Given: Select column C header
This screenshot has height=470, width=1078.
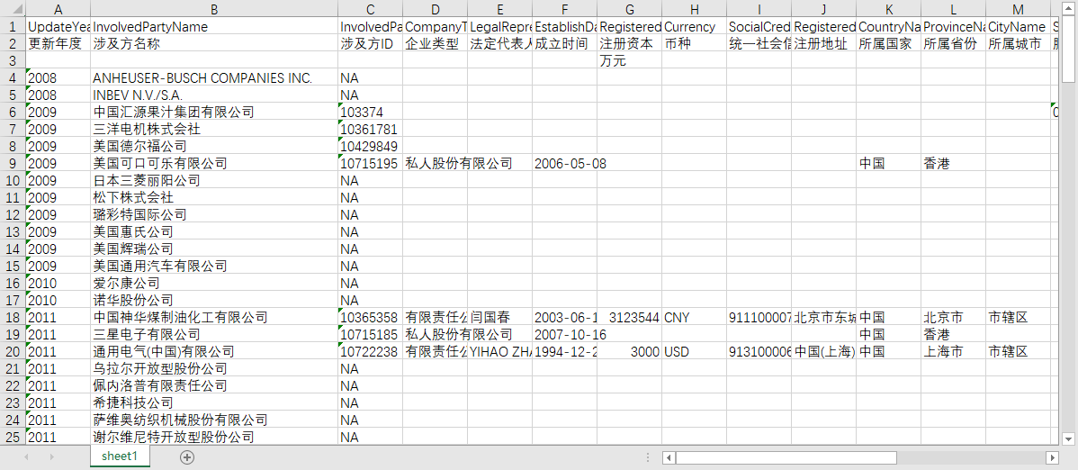Looking at the screenshot, I should (x=371, y=8).
